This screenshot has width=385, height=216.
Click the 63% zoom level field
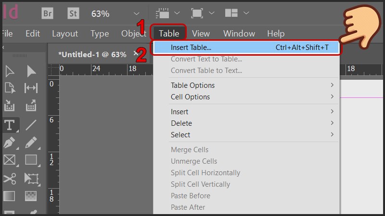(100, 13)
